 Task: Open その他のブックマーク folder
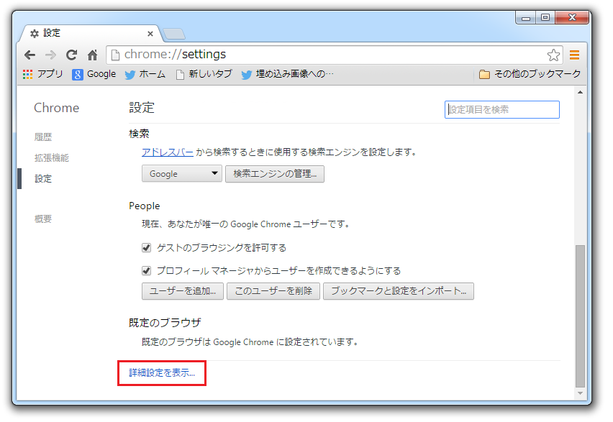click(530, 74)
